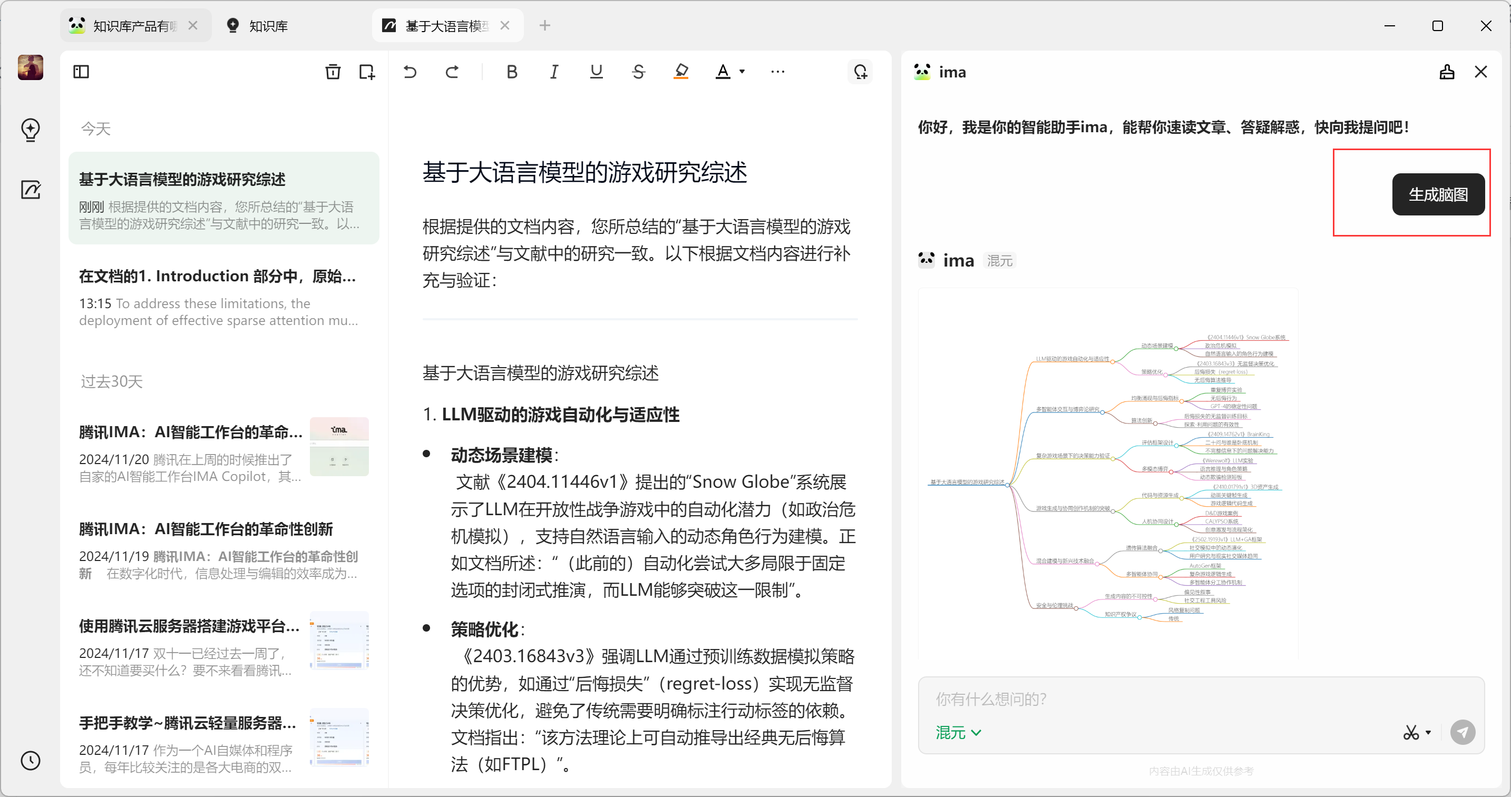
Task: Switch to the 知识库 tab
Action: pos(268,26)
